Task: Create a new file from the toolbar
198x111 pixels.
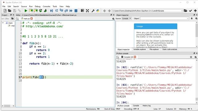Action: pyautogui.click(x=5, y=11)
